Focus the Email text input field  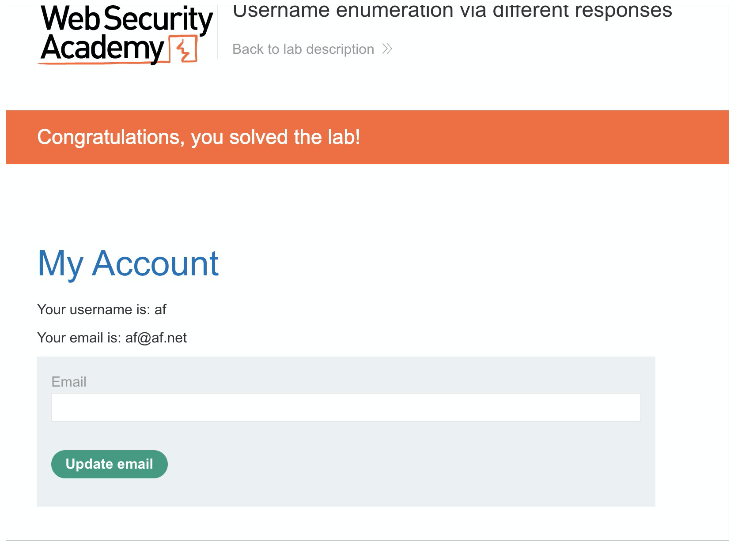pos(346,407)
